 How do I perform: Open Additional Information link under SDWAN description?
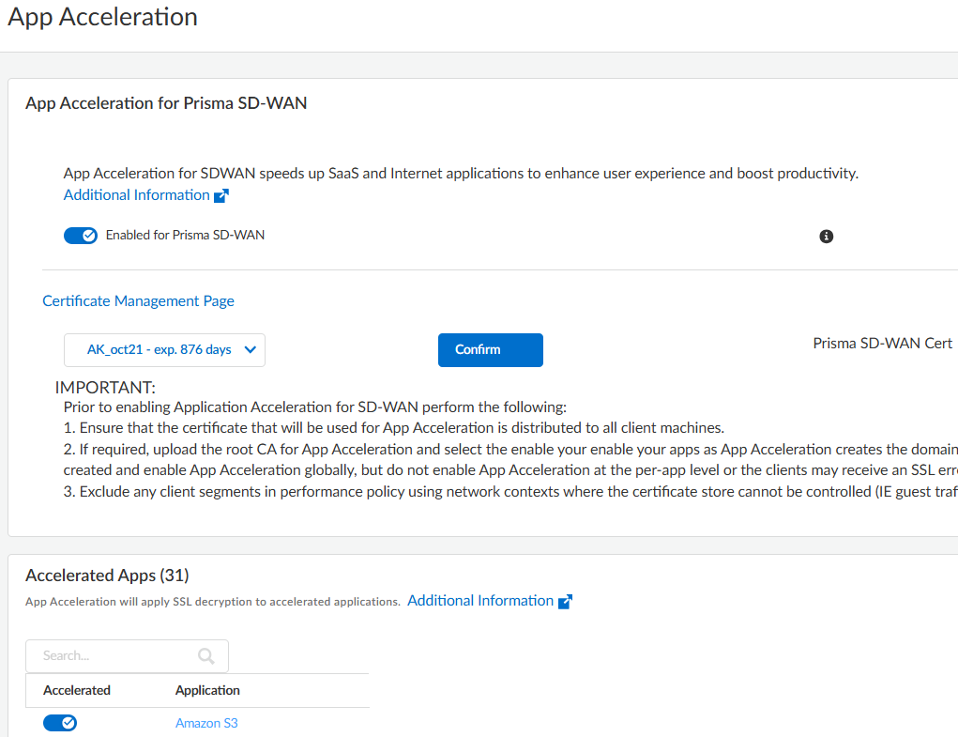[x=136, y=195]
